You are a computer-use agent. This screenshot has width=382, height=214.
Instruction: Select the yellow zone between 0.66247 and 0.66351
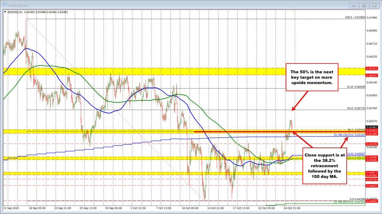point(184,72)
